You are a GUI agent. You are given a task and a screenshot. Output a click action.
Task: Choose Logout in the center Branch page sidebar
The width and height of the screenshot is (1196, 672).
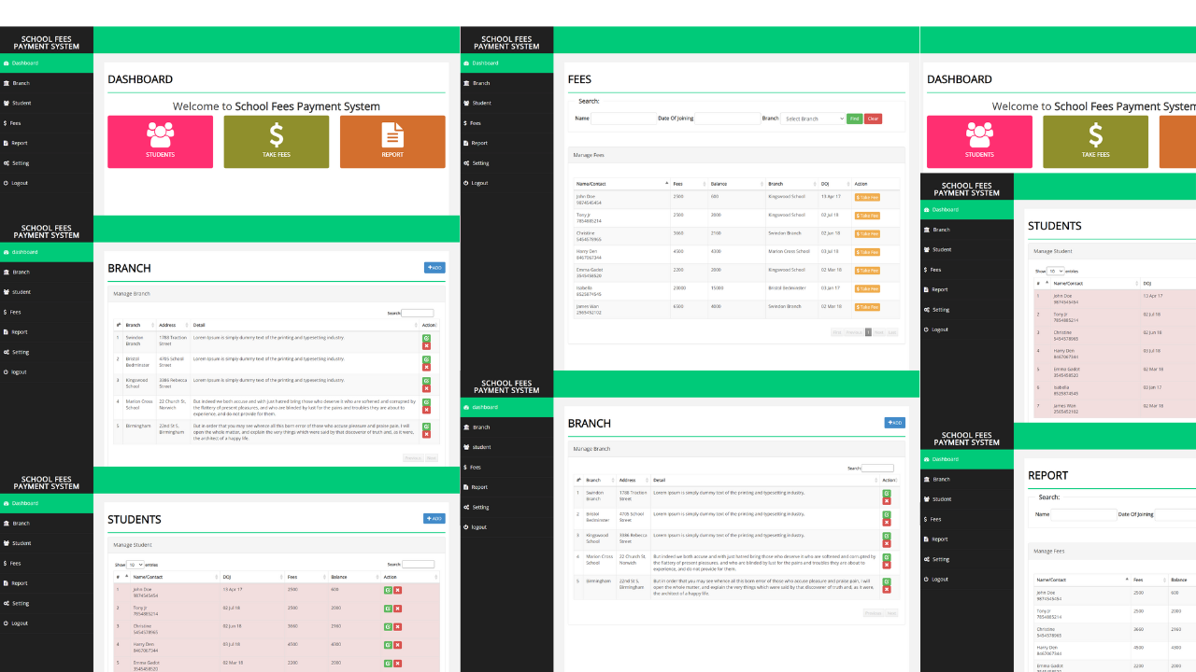[x=506, y=527]
